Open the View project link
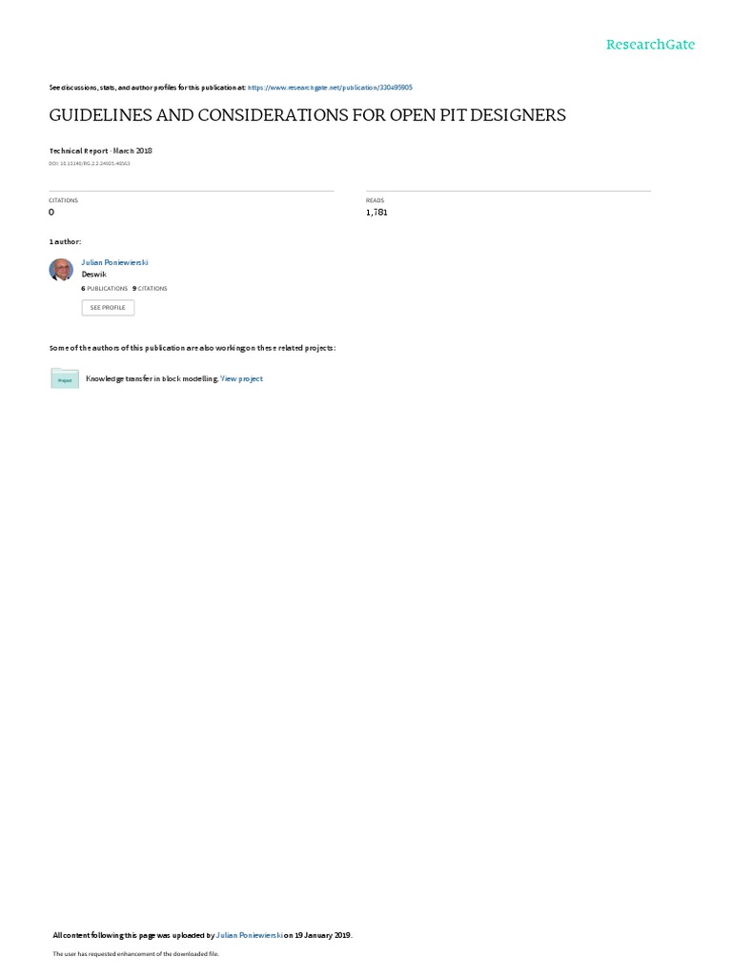 (x=241, y=378)
